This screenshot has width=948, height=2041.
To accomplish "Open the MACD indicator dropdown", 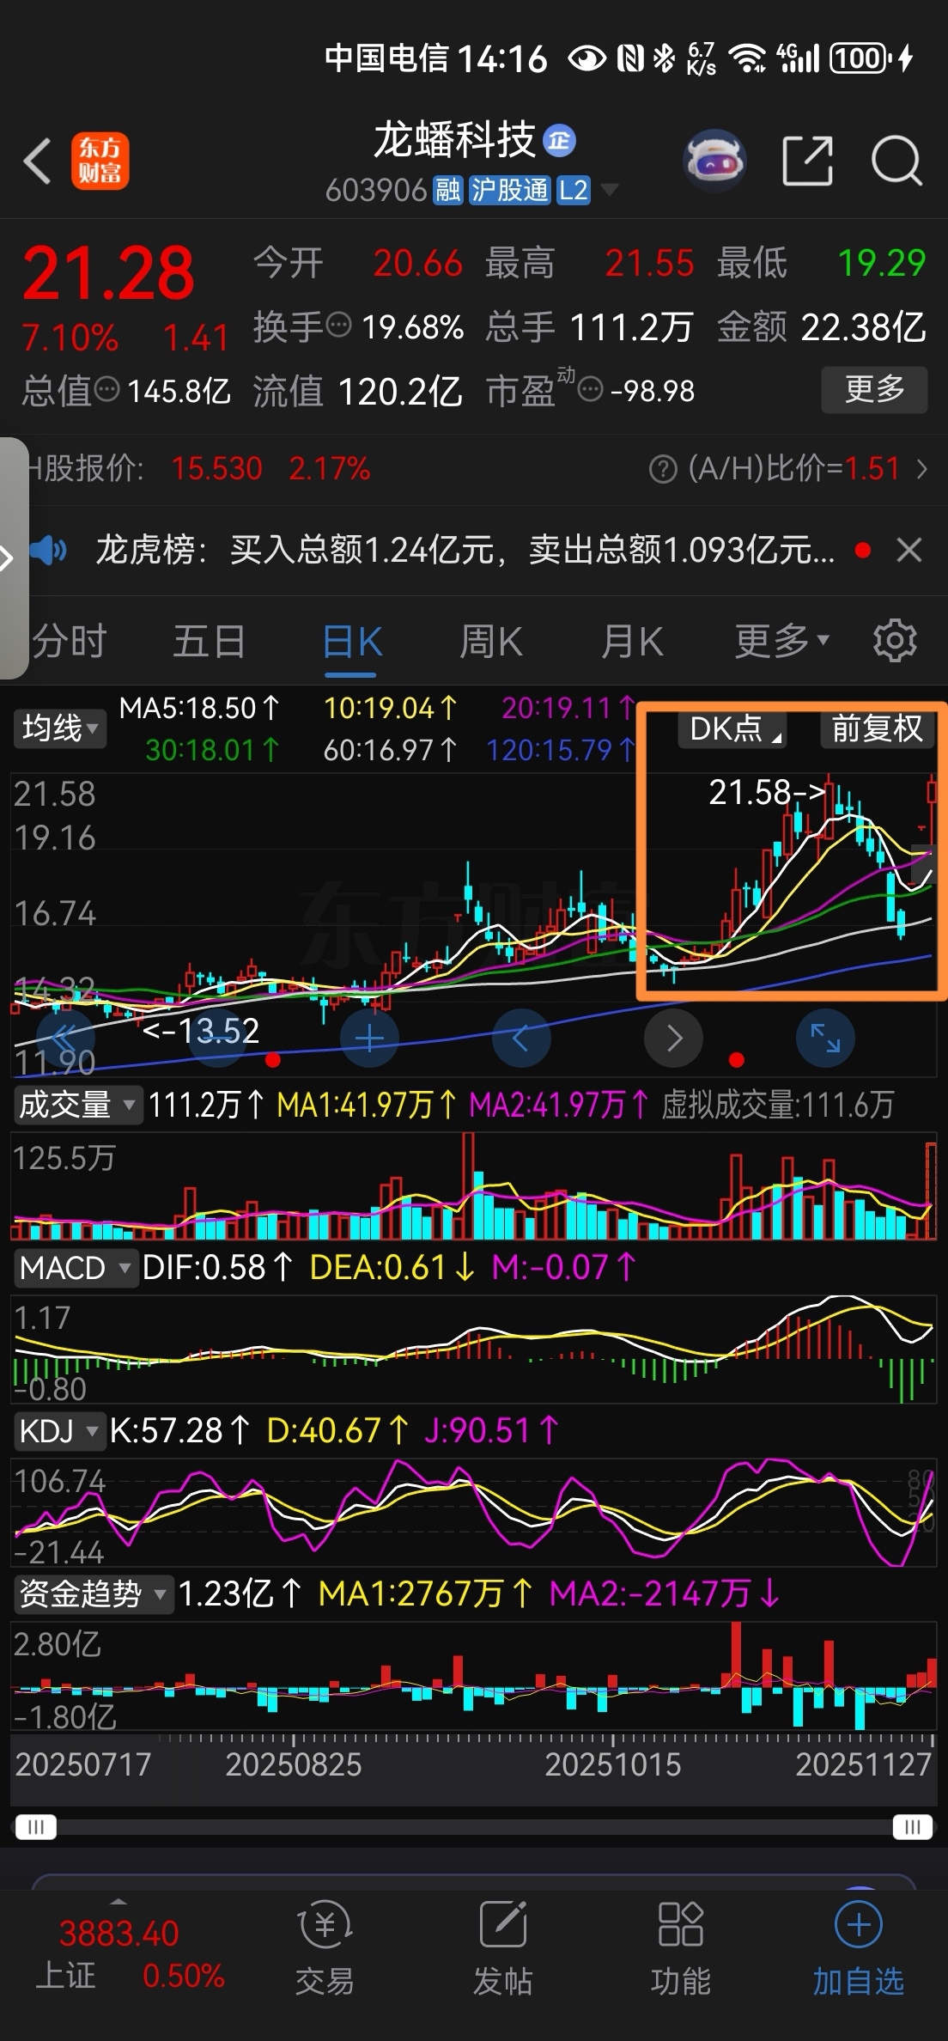I will (76, 1268).
